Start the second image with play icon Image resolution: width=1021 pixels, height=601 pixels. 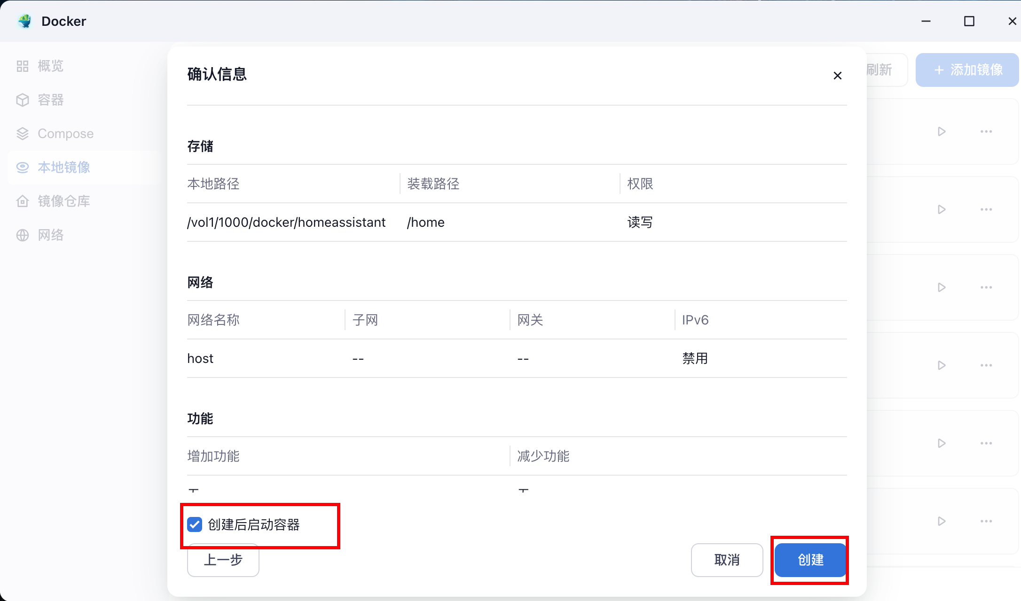[x=941, y=209]
